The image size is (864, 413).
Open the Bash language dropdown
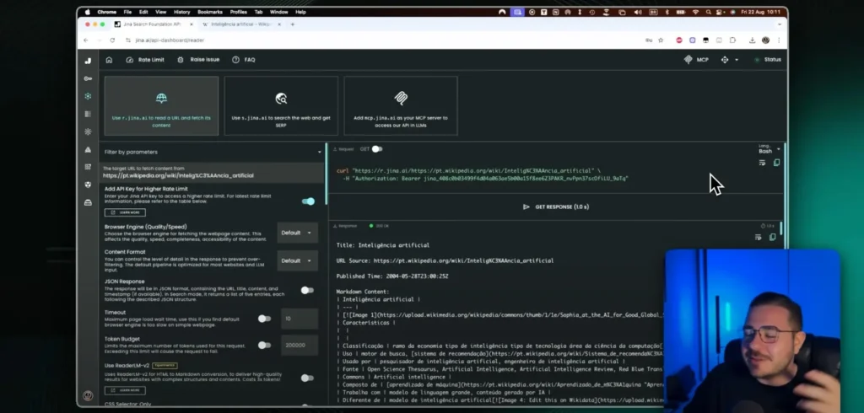769,149
